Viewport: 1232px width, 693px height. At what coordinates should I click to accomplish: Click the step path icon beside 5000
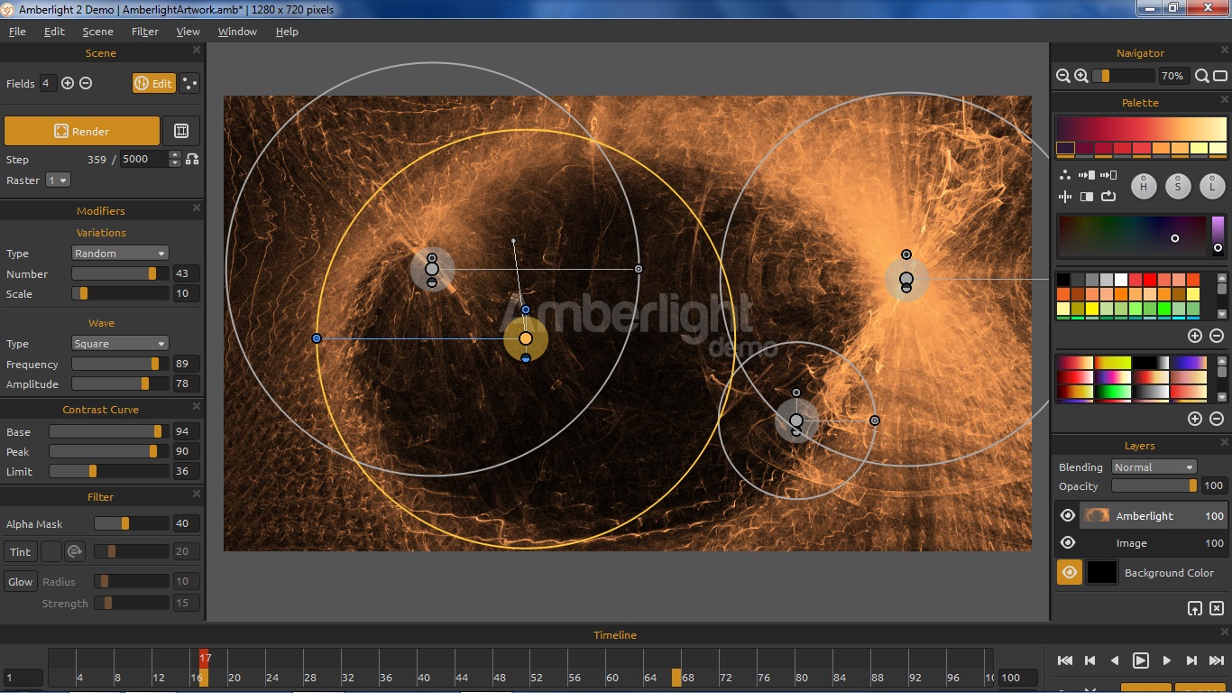point(192,159)
